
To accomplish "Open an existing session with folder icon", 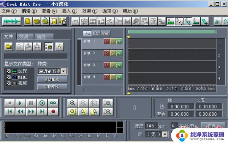I will coord(36,22).
